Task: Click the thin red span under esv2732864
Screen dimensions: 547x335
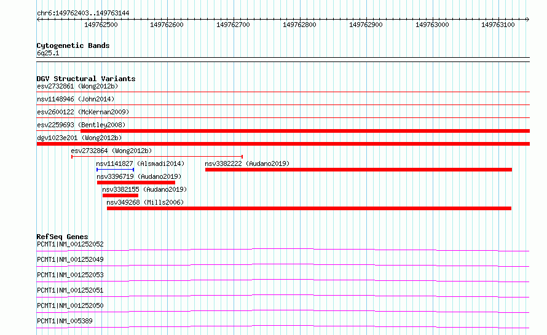Action: (x=157, y=157)
